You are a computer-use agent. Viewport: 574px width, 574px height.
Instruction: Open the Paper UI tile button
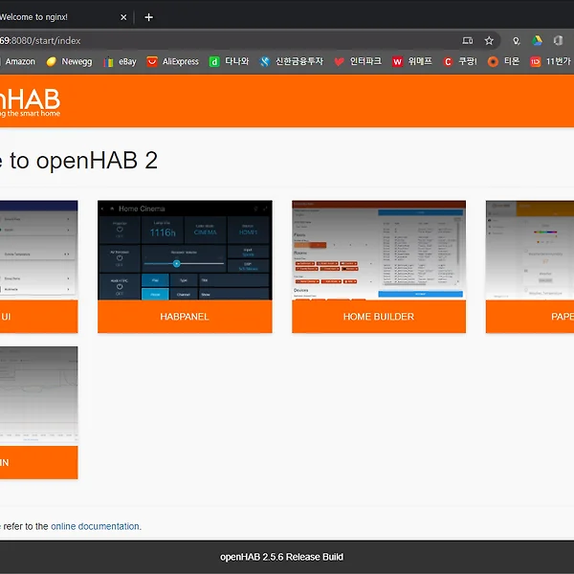point(530,317)
